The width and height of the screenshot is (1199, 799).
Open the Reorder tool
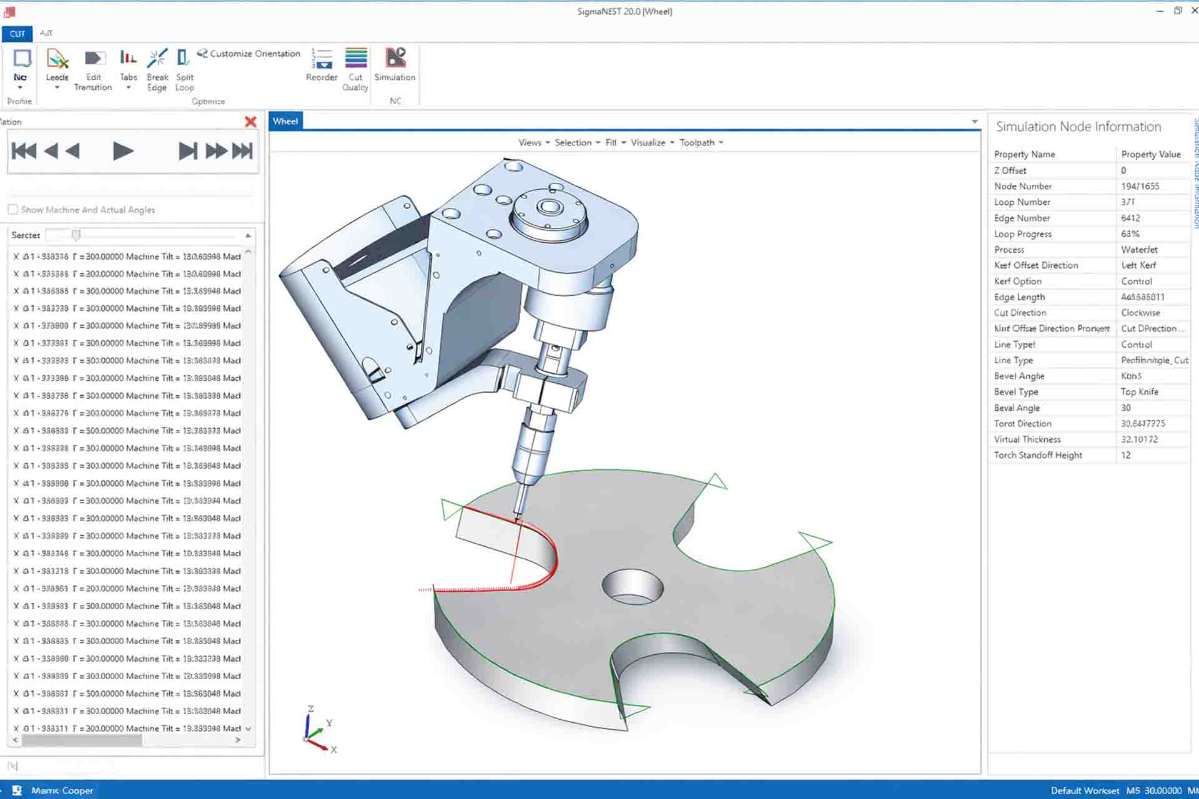click(x=322, y=65)
